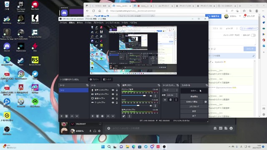Hide the 画面キャプチャ source via eye icon

[113, 98]
